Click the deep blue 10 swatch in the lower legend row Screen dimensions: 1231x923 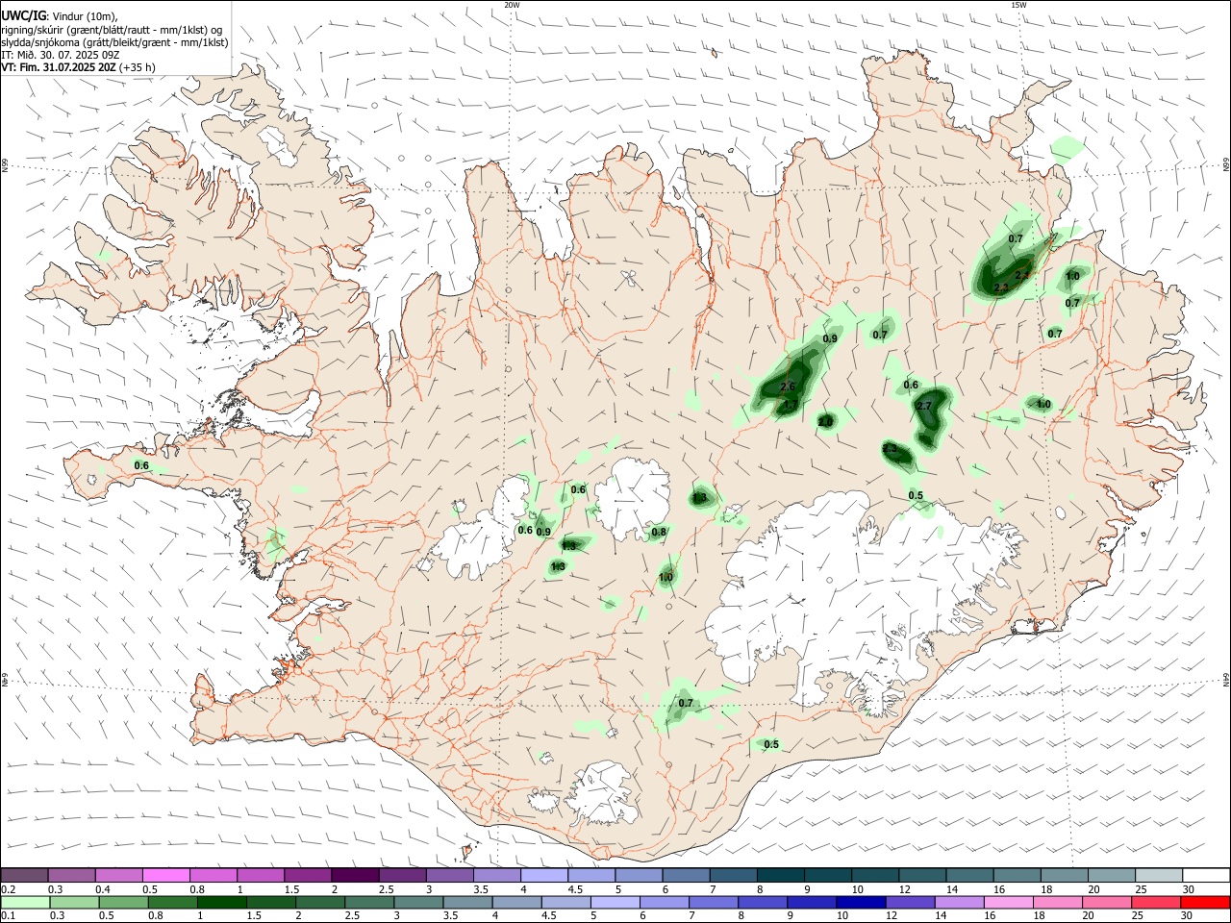pyautogui.click(x=861, y=902)
